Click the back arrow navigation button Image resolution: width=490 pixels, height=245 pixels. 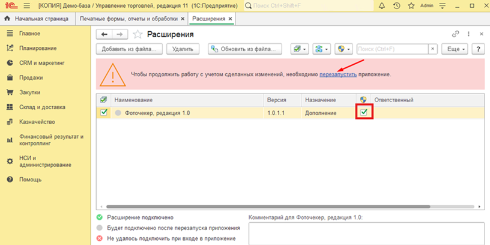(x=105, y=34)
